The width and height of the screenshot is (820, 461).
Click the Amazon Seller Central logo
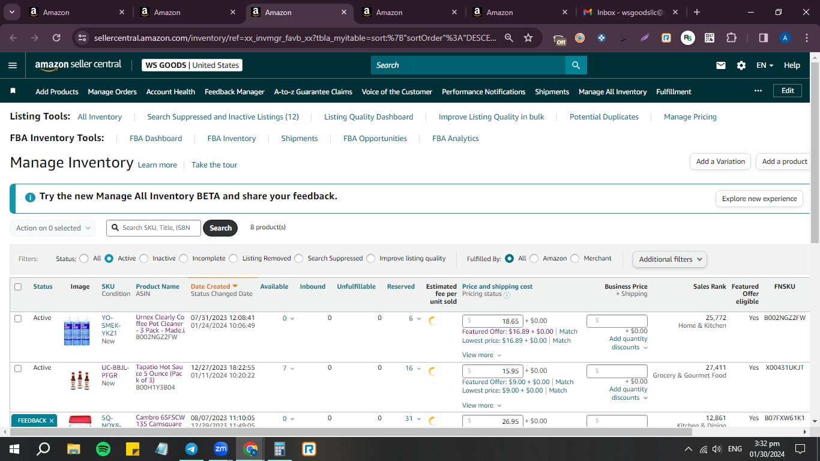78,65
